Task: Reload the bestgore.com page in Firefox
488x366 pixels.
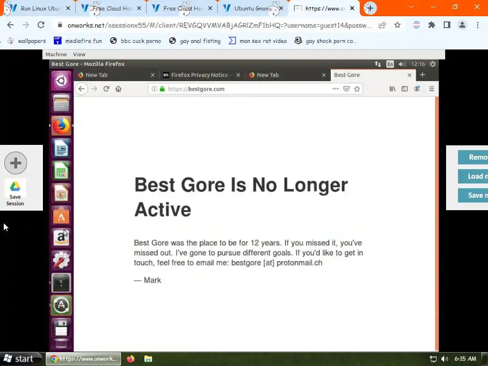Action: point(106,89)
